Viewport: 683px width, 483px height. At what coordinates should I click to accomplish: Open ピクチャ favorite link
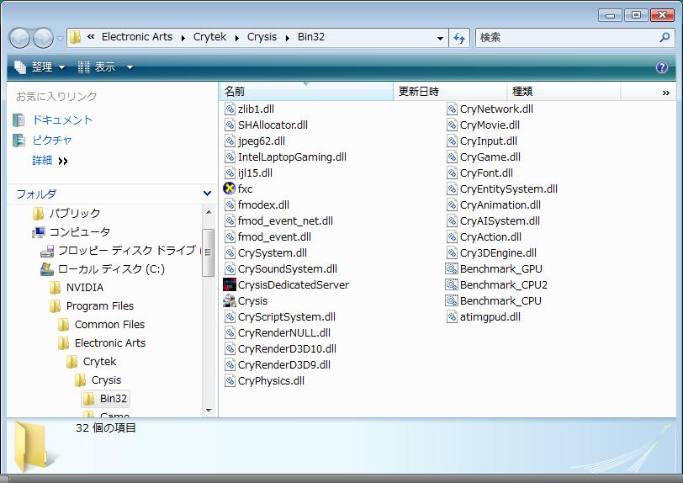(x=52, y=141)
